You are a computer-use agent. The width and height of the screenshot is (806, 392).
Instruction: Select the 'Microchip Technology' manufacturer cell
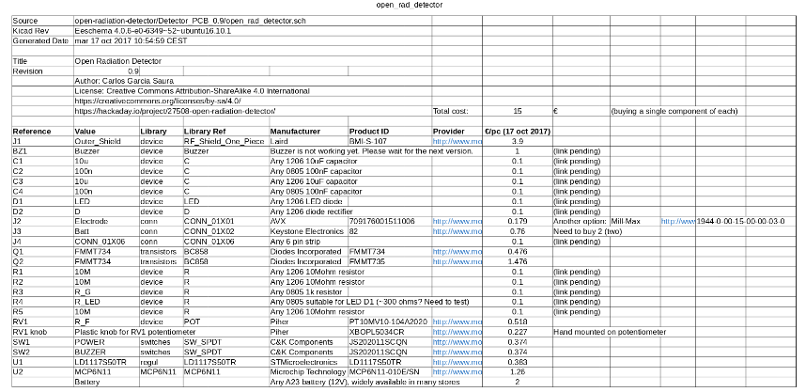[x=308, y=372]
